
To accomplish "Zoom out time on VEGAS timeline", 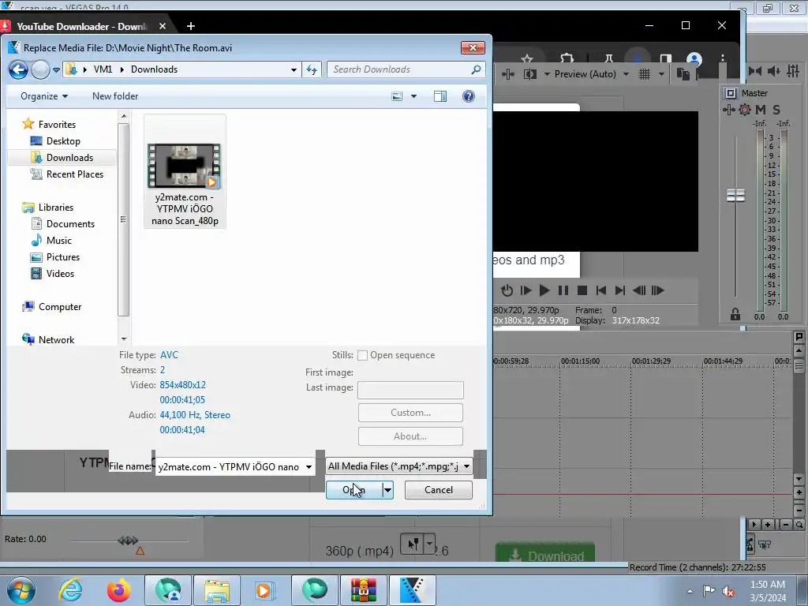I will point(785,525).
